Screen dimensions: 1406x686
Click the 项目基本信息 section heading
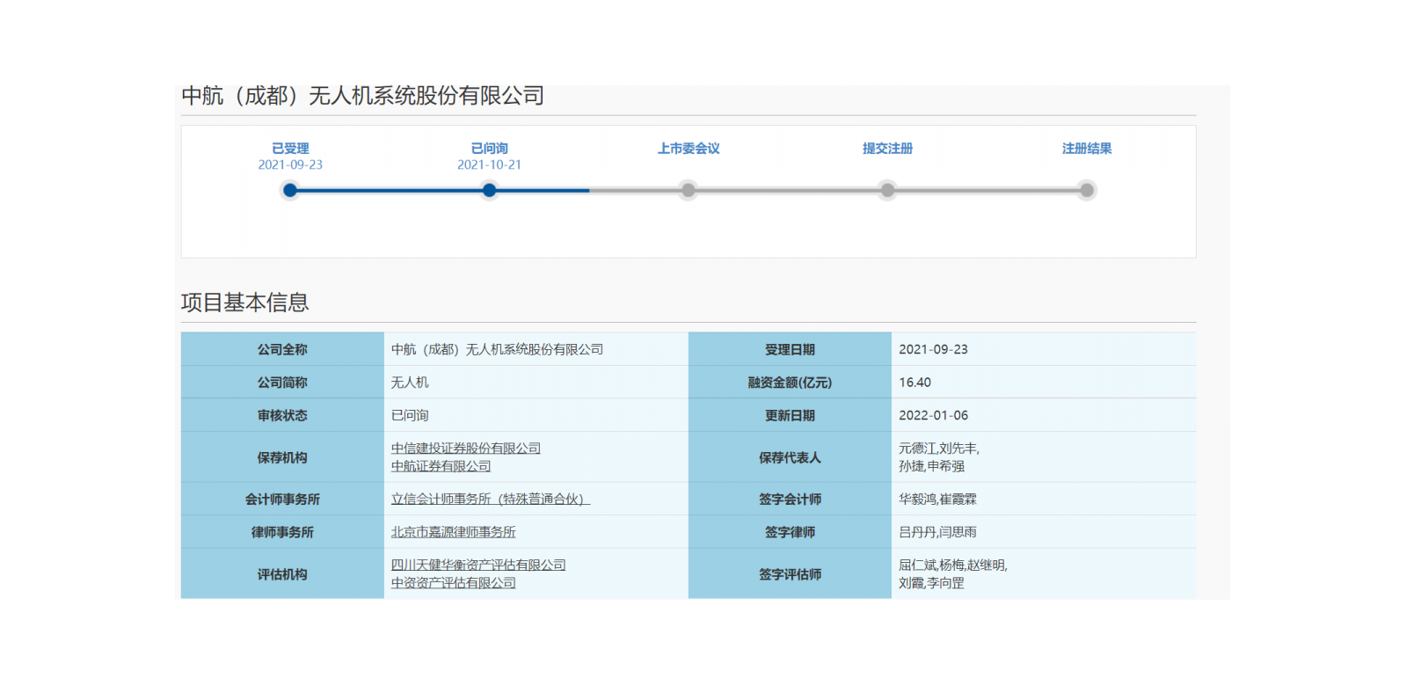click(245, 303)
